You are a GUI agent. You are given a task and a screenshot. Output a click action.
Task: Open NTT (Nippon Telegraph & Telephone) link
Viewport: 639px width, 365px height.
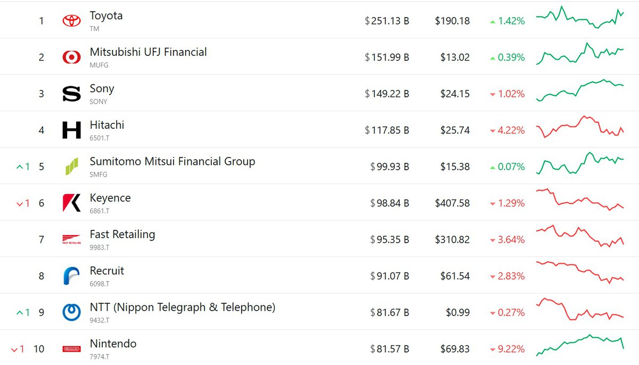pos(182,308)
